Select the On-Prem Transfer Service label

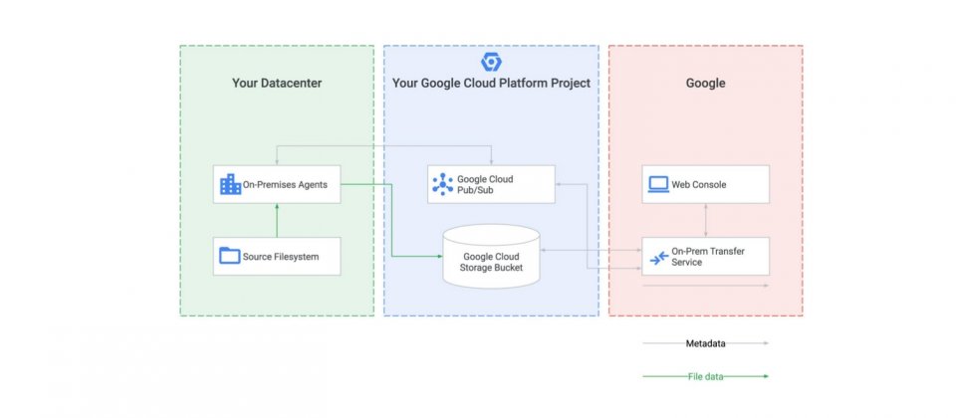(x=708, y=257)
